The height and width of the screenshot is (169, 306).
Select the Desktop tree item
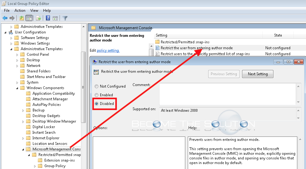[x=34, y=60]
